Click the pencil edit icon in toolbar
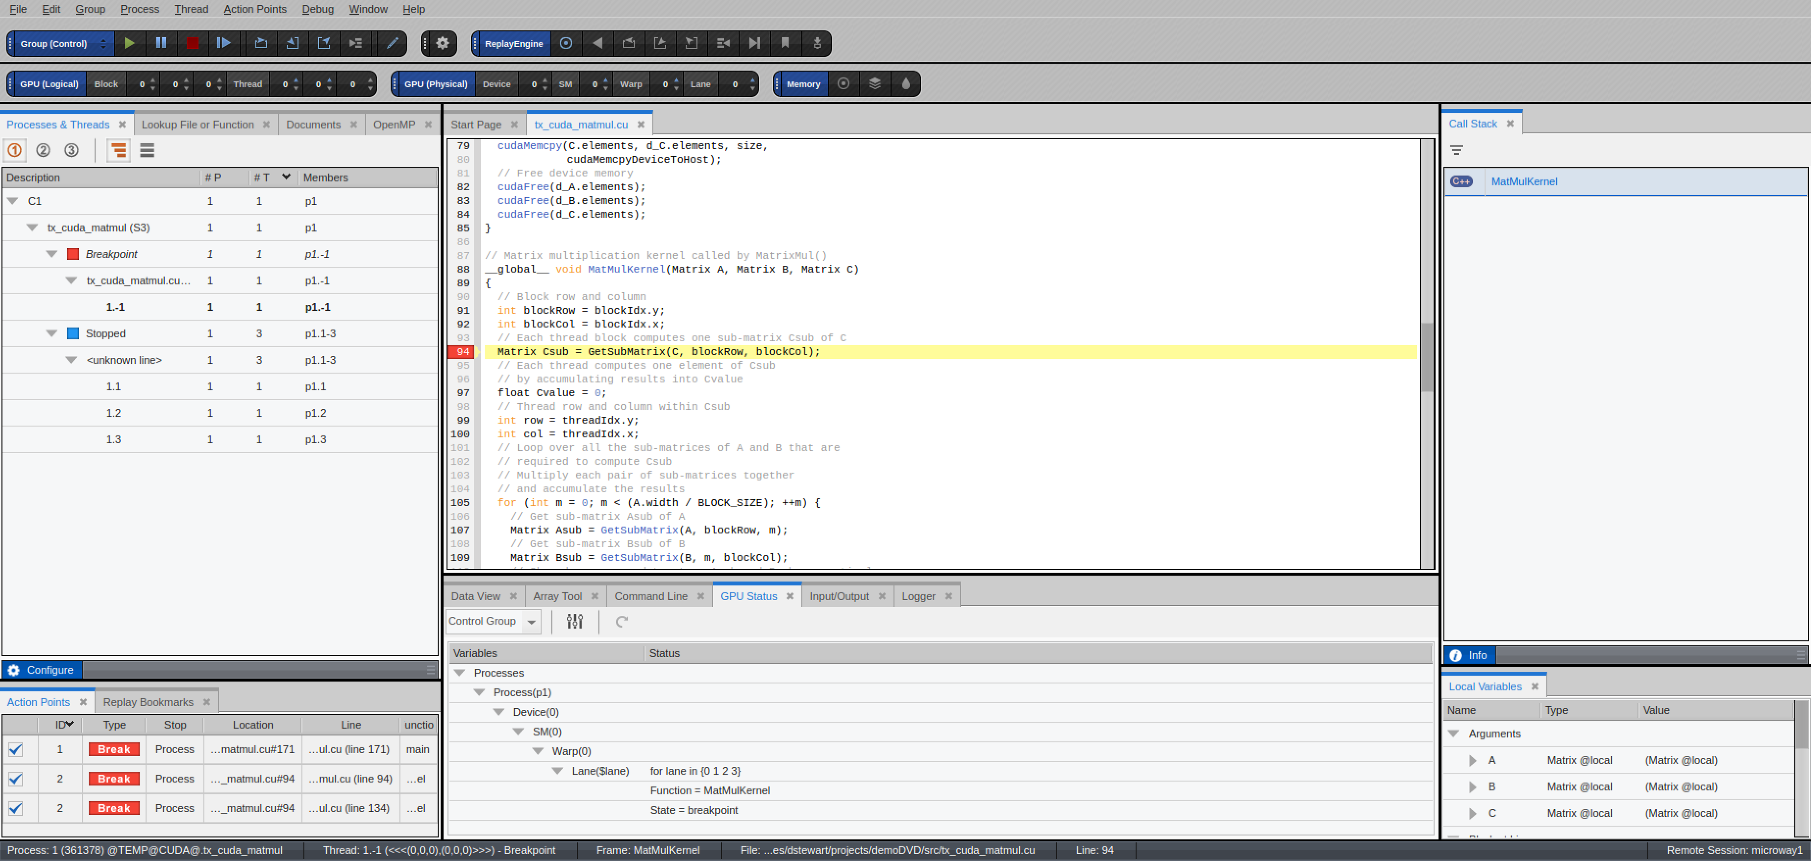The image size is (1811, 861). [392, 44]
